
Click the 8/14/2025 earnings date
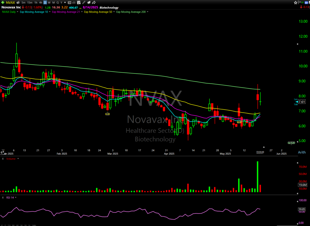pyautogui.click(x=90, y=7)
